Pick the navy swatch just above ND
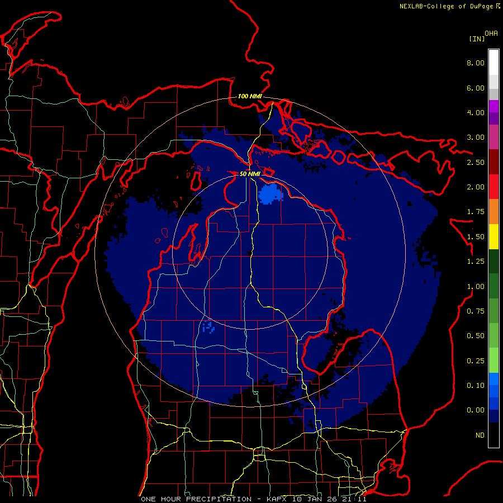 [493, 416]
